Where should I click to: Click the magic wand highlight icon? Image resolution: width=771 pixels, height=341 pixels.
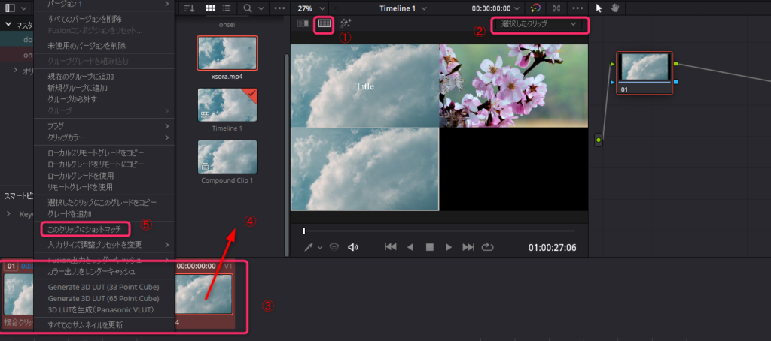(x=346, y=24)
